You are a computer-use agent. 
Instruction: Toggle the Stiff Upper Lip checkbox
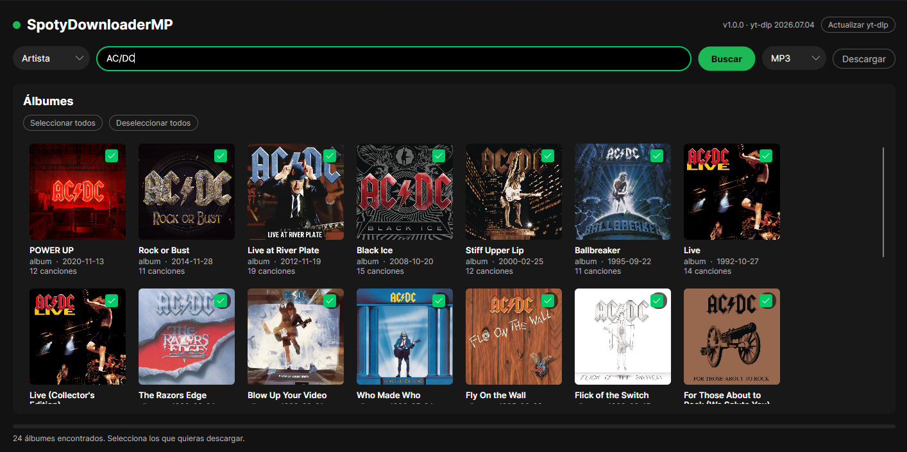click(x=548, y=156)
